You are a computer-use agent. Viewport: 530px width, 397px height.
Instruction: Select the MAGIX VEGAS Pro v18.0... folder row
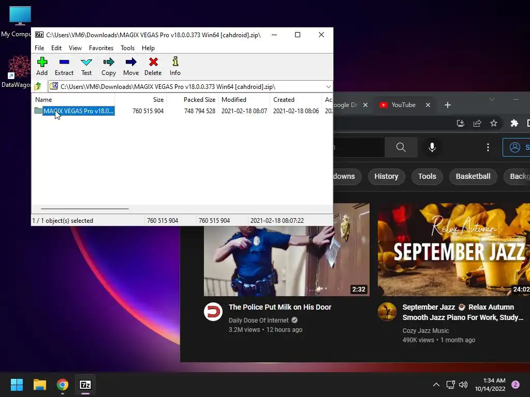click(75, 111)
